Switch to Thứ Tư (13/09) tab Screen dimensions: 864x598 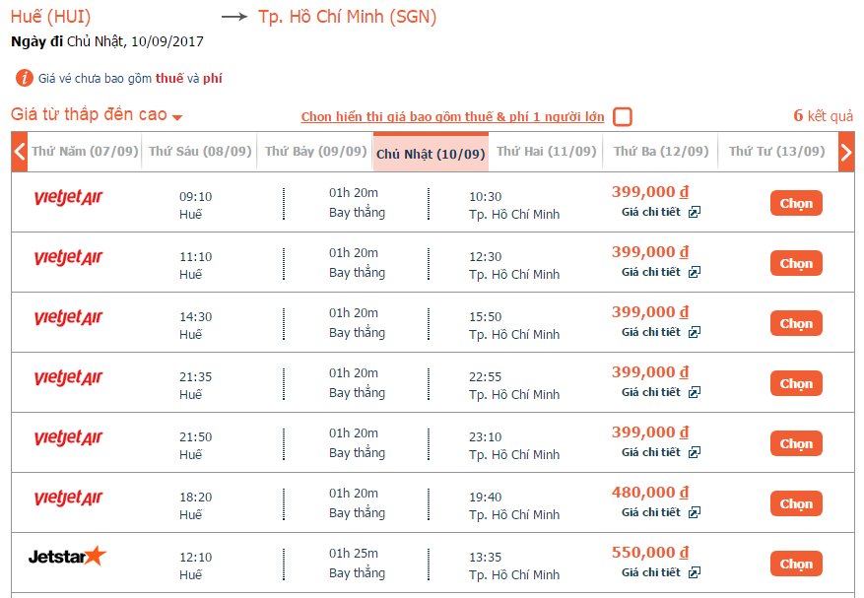click(777, 152)
